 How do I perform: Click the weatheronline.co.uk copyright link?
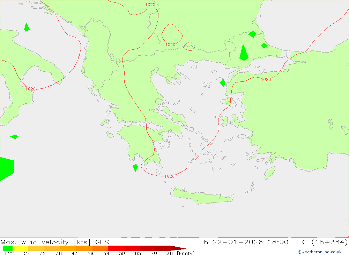(x=320, y=252)
